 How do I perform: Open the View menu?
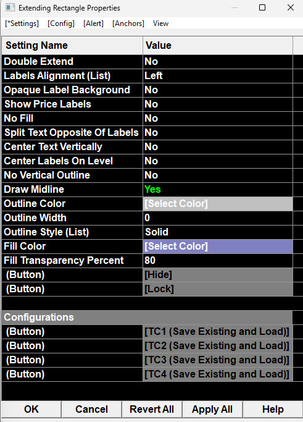[x=160, y=23]
